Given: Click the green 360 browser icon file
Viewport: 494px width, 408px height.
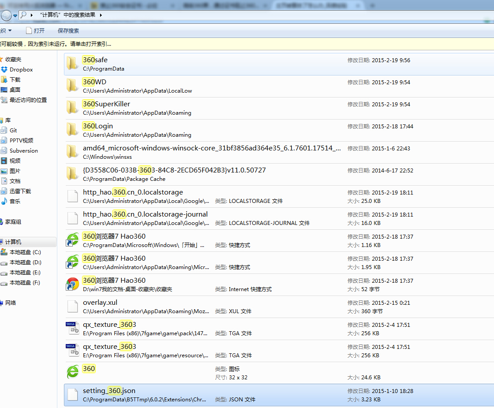Looking at the screenshot, I should (72, 372).
